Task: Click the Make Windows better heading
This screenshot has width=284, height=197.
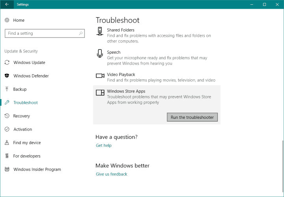Action: tap(122, 165)
